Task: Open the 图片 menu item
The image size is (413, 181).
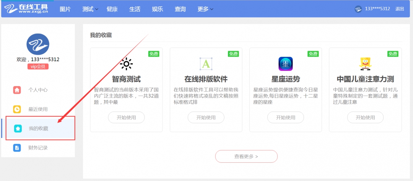Action: [65, 9]
